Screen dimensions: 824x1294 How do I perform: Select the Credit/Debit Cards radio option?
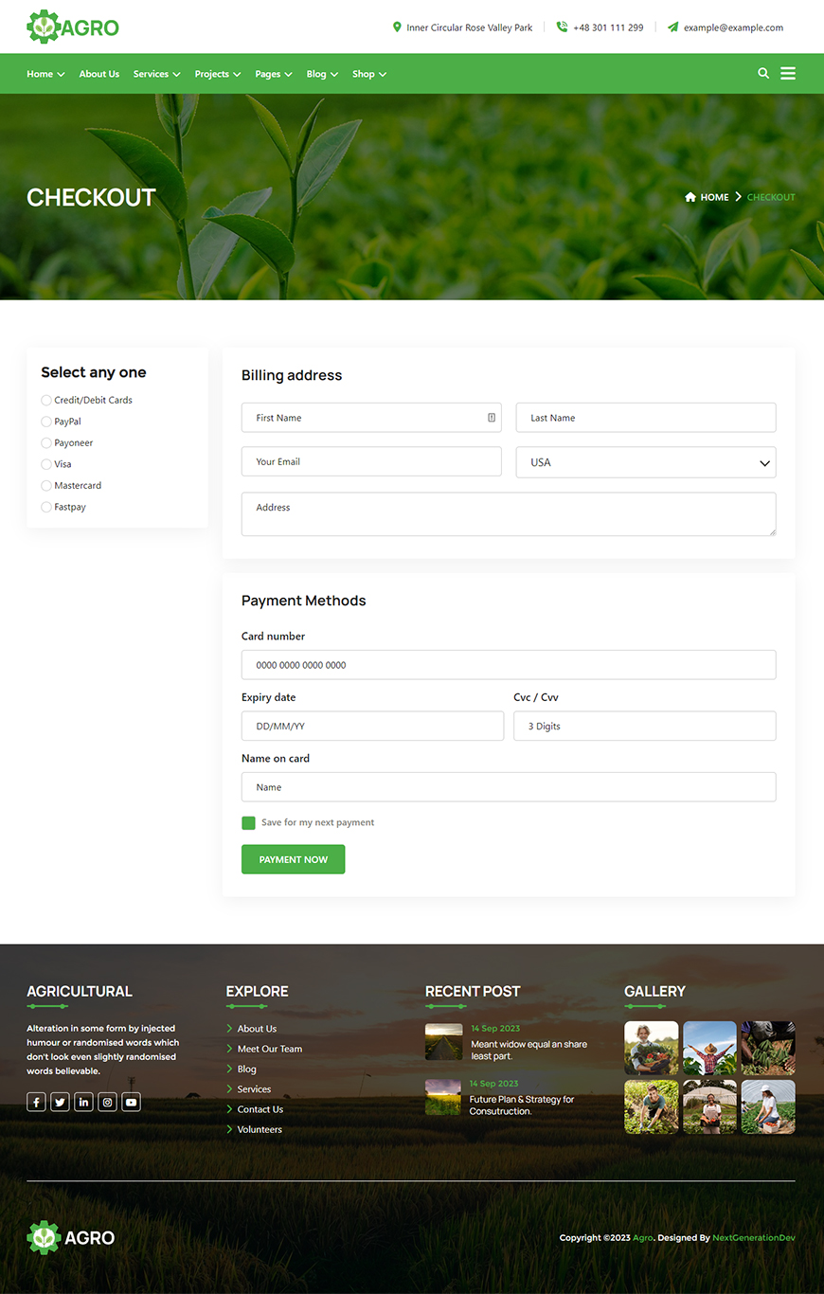pos(46,401)
